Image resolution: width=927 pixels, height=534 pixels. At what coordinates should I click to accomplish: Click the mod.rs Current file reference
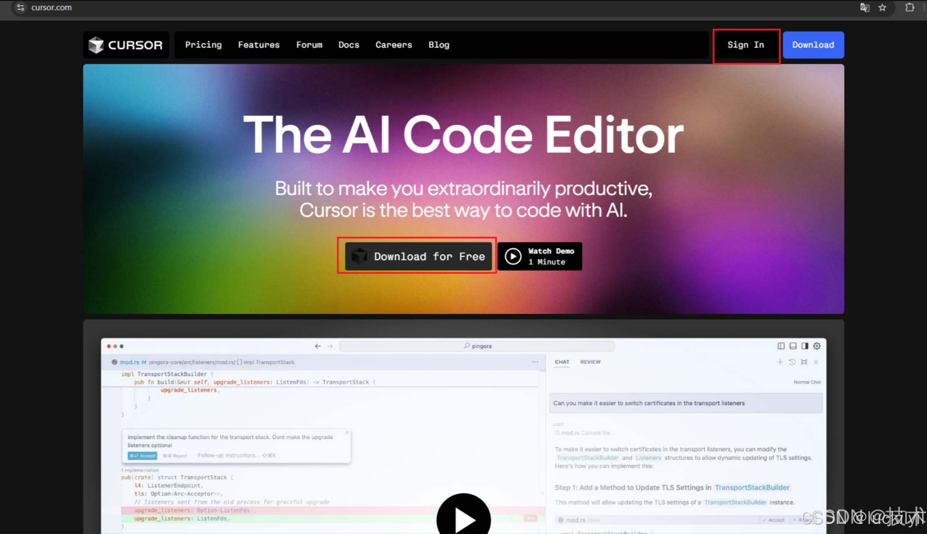(583, 433)
